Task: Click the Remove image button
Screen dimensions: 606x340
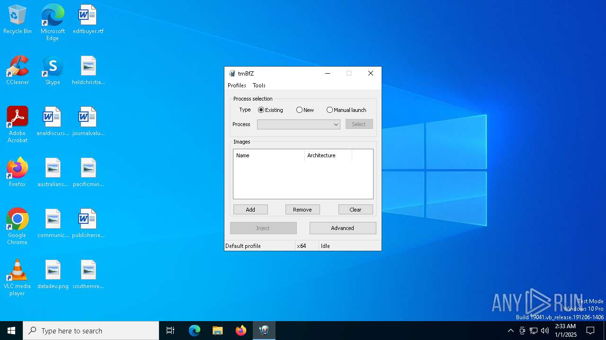Action: [x=303, y=210]
